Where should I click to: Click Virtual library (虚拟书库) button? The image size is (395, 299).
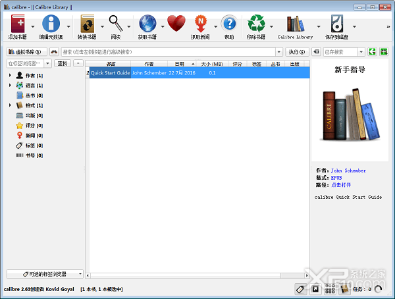pyautogui.click(x=27, y=52)
